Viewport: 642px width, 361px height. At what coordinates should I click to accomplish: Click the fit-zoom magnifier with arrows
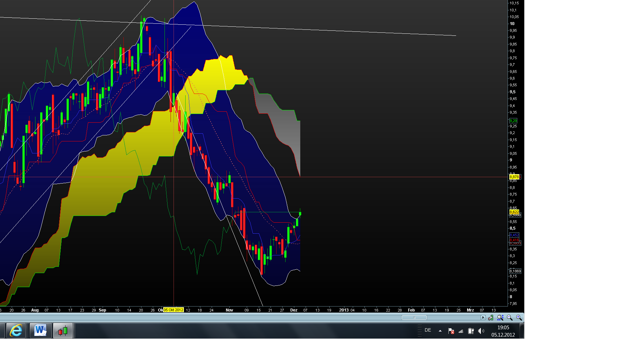pyautogui.click(x=500, y=318)
